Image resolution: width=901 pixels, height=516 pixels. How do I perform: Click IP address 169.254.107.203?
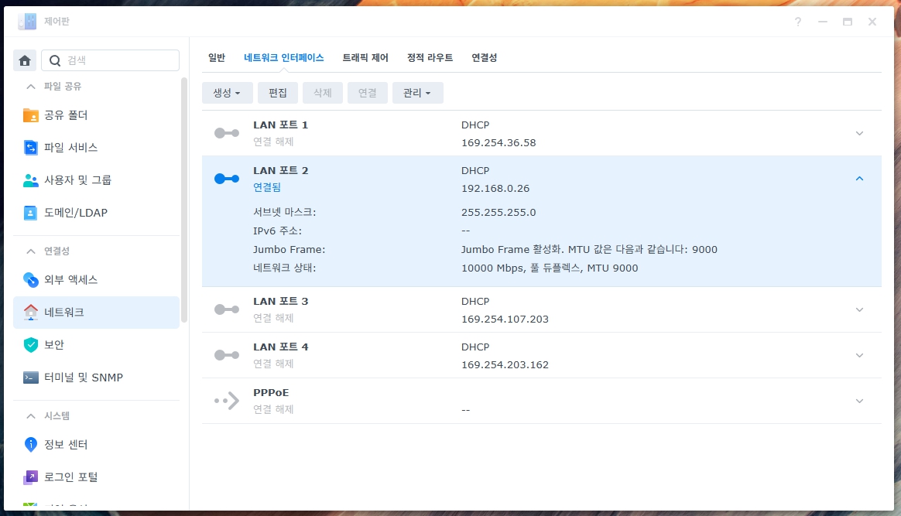coord(505,320)
